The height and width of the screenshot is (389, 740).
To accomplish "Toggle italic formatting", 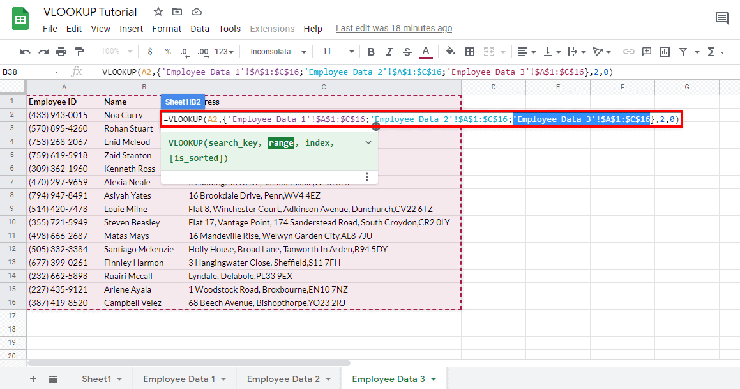I will pyautogui.click(x=390, y=51).
